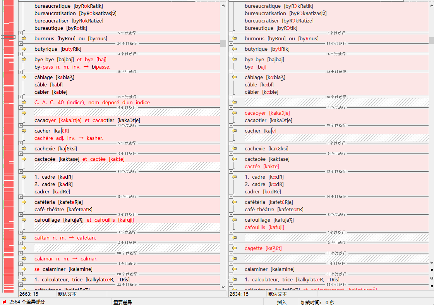This screenshot has width=434, height=305.
Task: Click the 插入 insert mode indicator
Action: click(x=281, y=302)
